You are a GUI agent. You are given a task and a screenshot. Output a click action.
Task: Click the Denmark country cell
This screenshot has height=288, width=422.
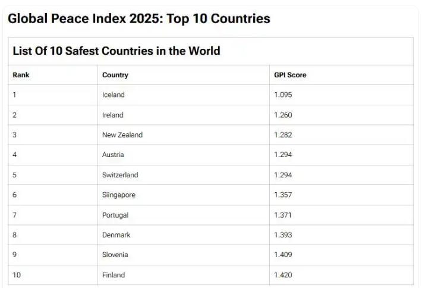[x=116, y=235]
